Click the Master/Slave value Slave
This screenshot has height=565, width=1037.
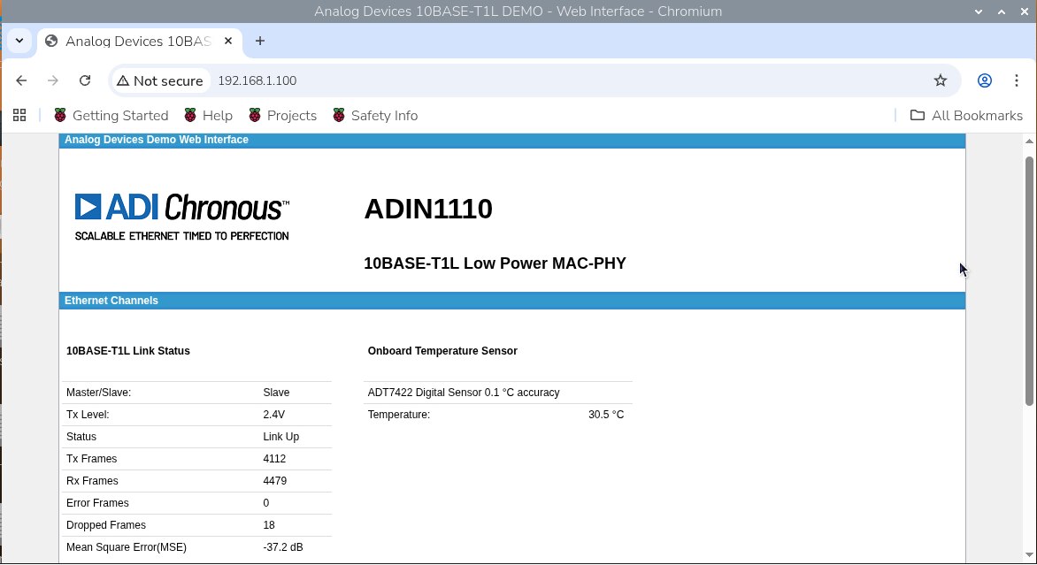click(276, 393)
